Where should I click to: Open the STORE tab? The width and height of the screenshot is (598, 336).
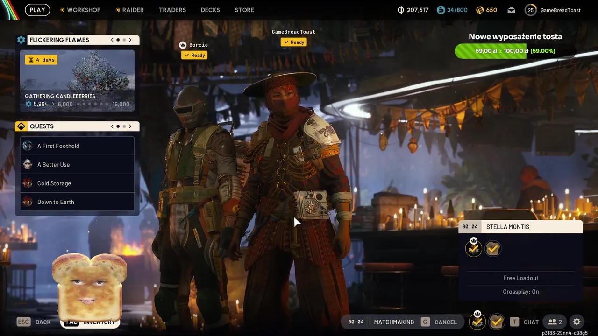[x=244, y=10]
